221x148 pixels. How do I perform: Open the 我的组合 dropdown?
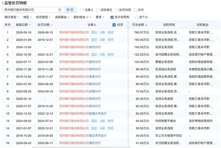click(83, 17)
